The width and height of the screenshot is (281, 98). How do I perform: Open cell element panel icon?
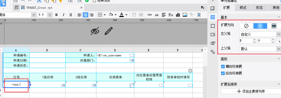[x=213, y=8]
